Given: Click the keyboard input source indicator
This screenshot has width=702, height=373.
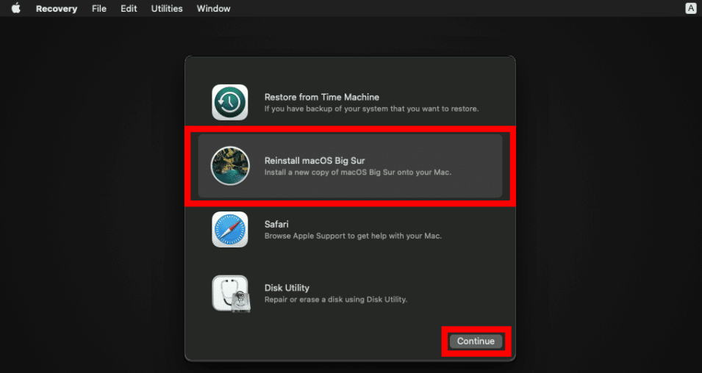Looking at the screenshot, I should point(691,9).
